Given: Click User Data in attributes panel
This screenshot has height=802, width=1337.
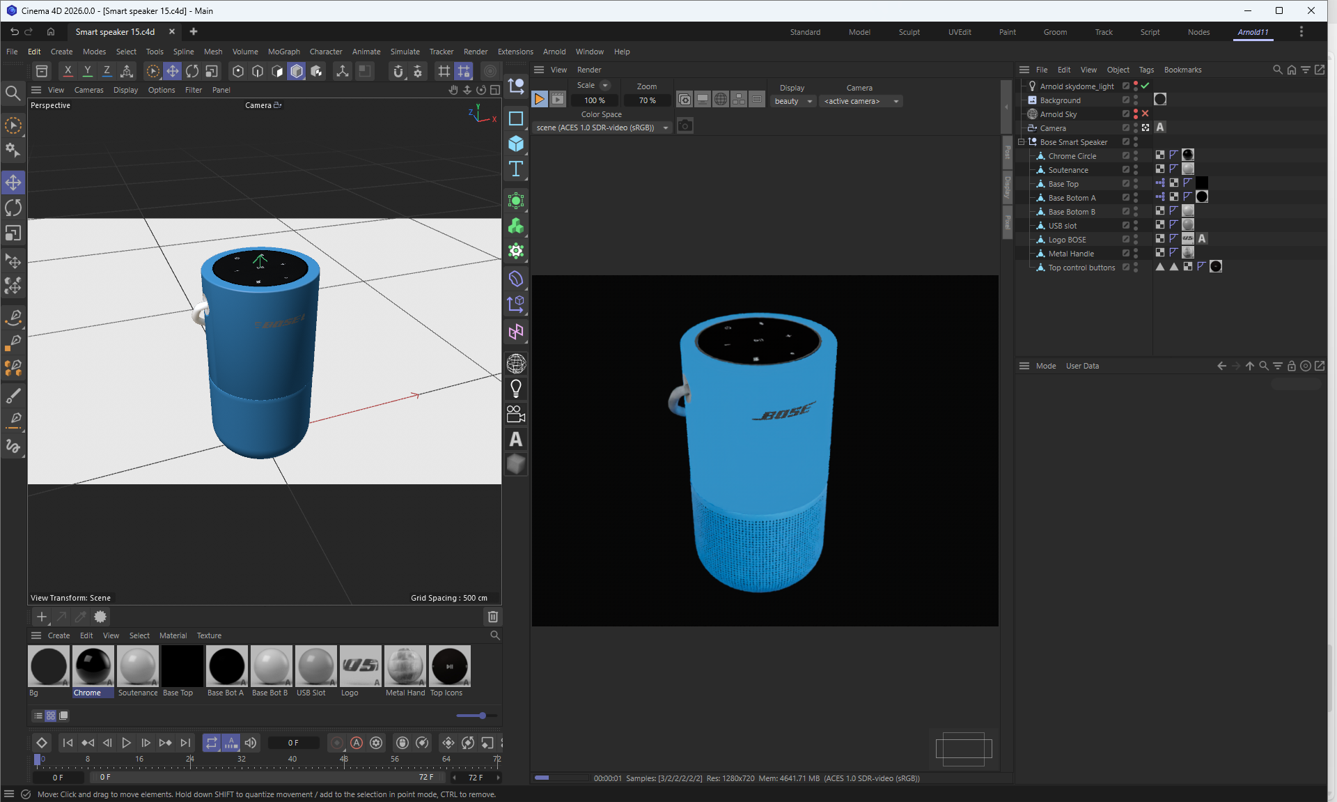Looking at the screenshot, I should [1082, 366].
